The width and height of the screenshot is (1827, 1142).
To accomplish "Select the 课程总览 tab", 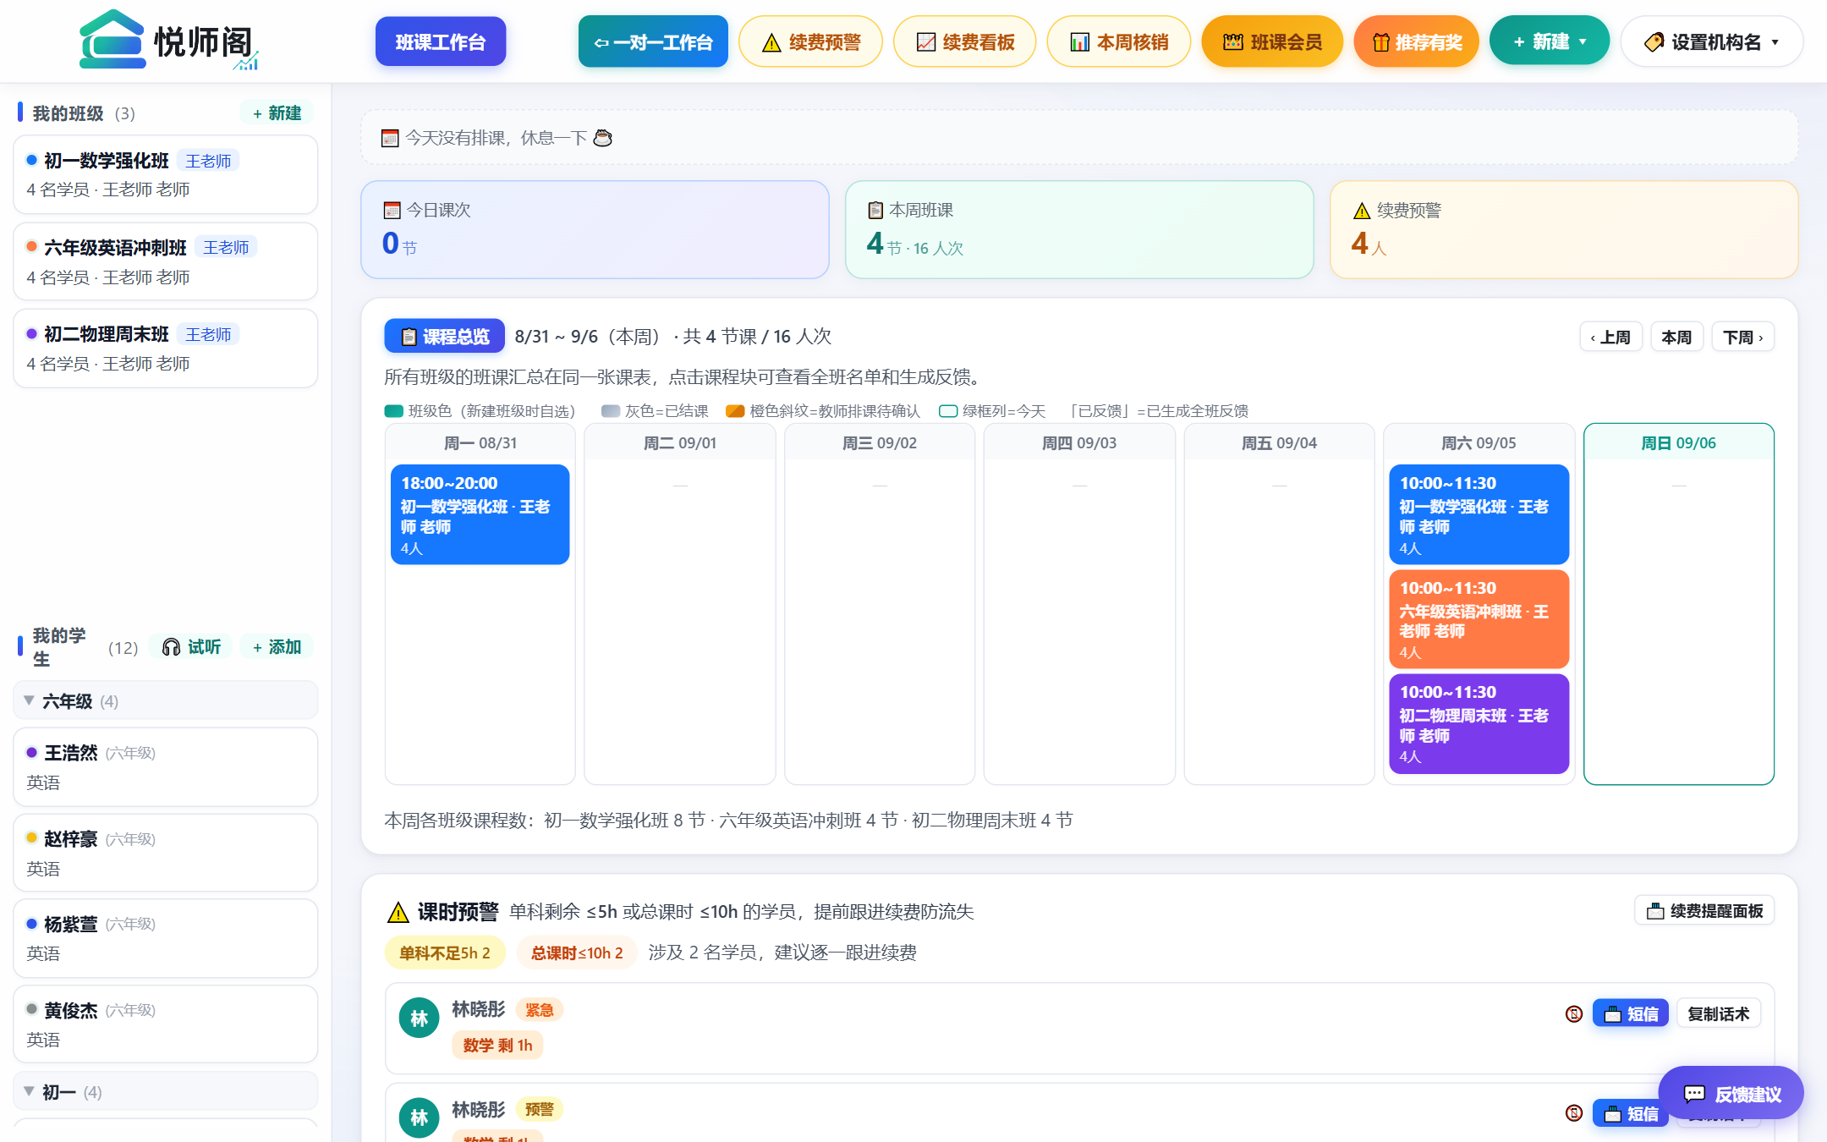I will pyautogui.click(x=445, y=336).
